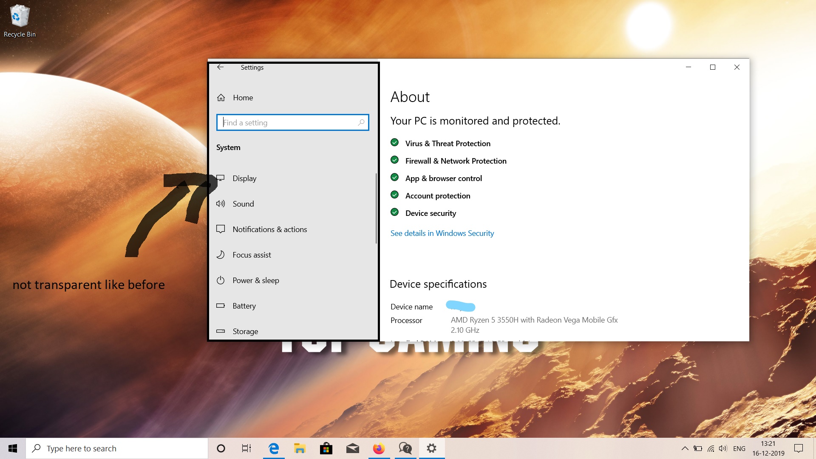This screenshot has width=816, height=459.
Task: Open Power & sleep settings
Action: tap(255, 280)
